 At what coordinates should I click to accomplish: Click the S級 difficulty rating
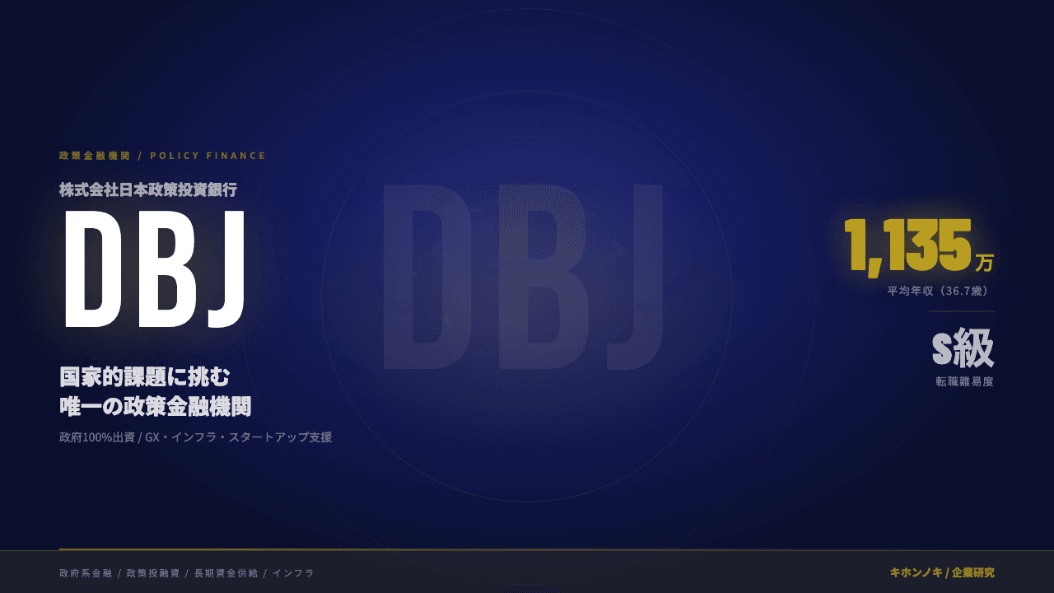click(963, 349)
